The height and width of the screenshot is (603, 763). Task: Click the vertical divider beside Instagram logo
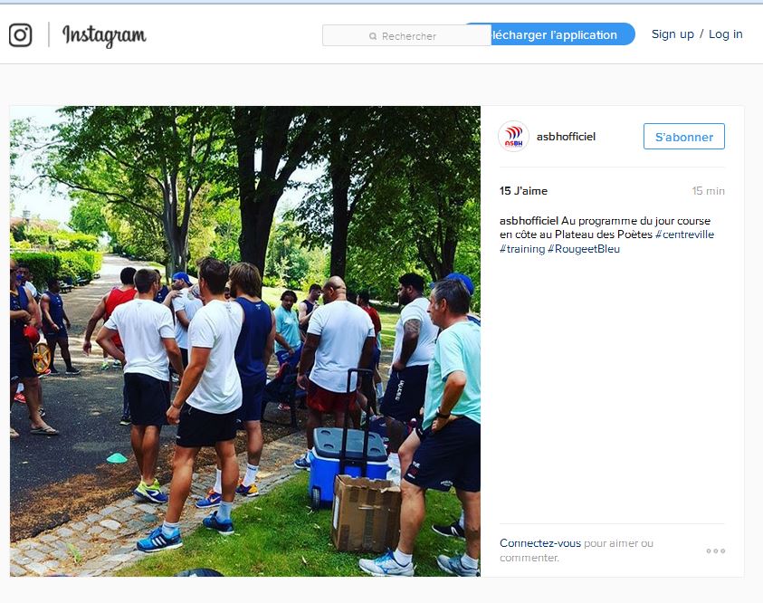pos(49,35)
